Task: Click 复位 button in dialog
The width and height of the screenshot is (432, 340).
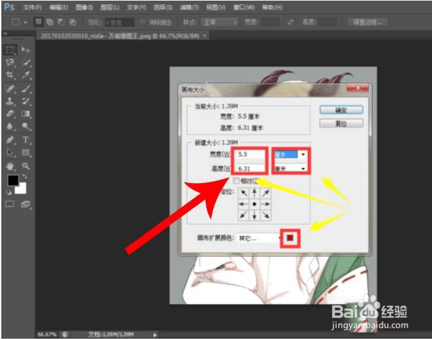Action: point(341,124)
